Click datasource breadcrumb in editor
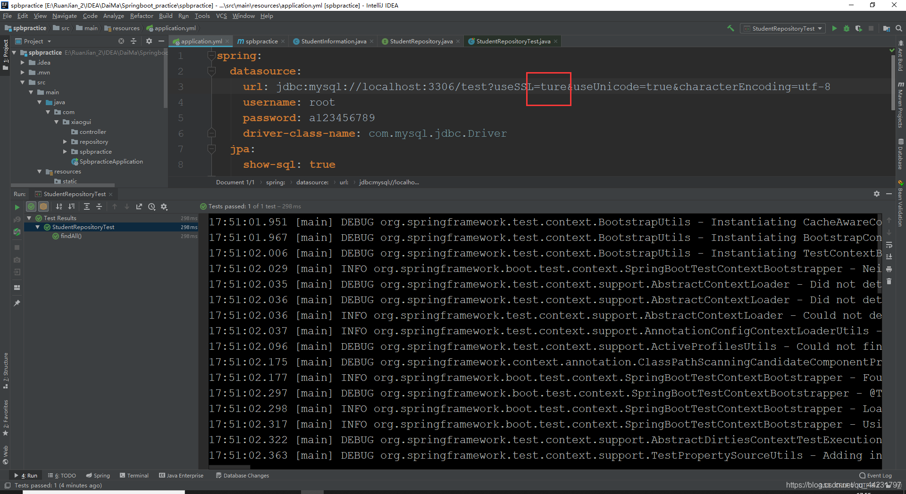The image size is (906, 494). [x=312, y=182]
